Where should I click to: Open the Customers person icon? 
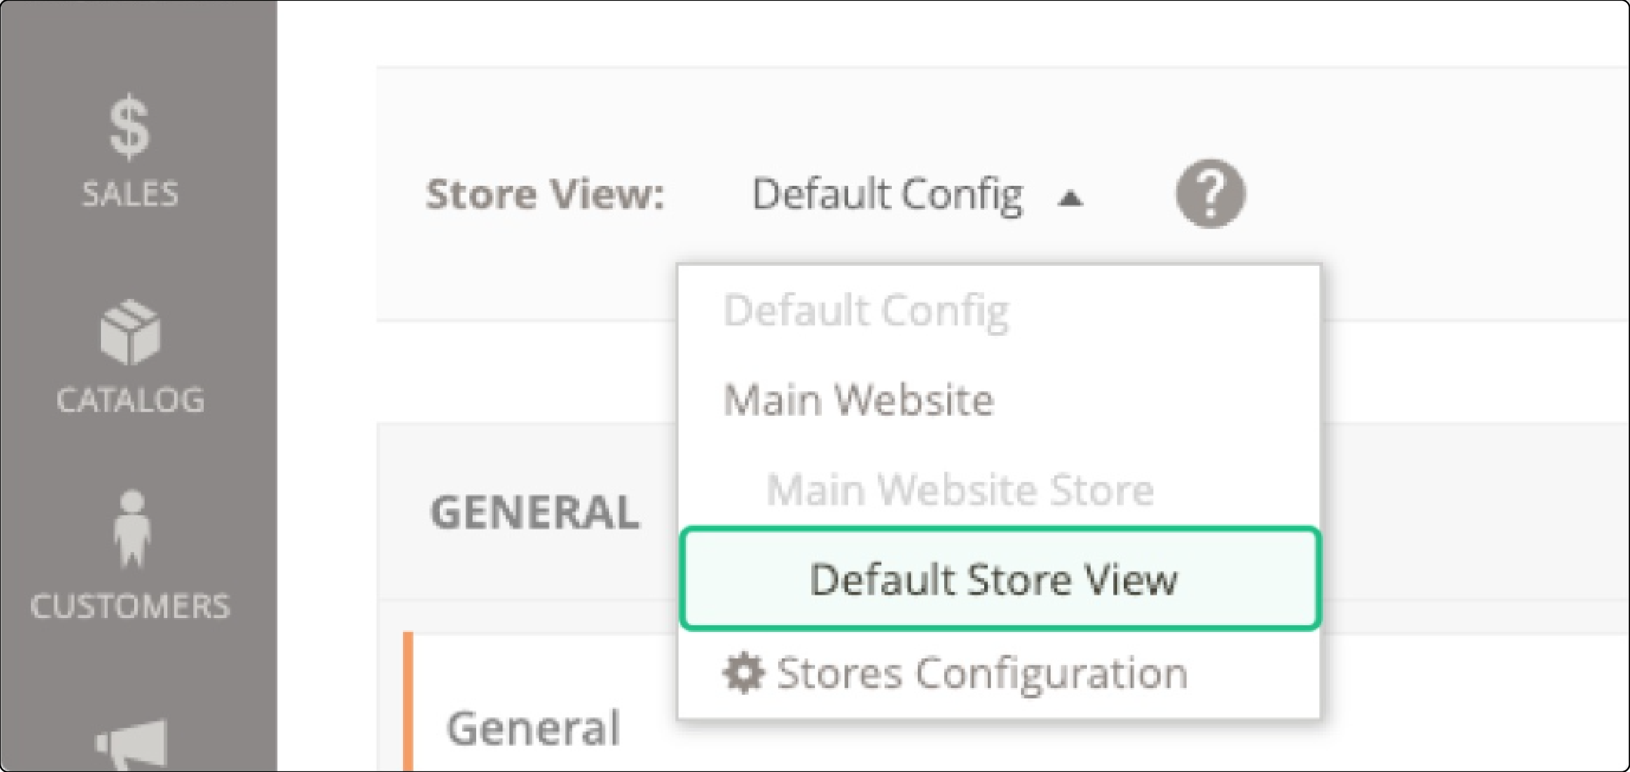click(x=131, y=528)
